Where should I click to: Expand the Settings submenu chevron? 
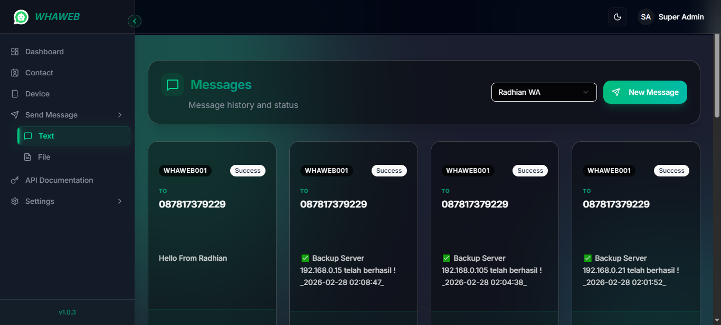point(119,201)
